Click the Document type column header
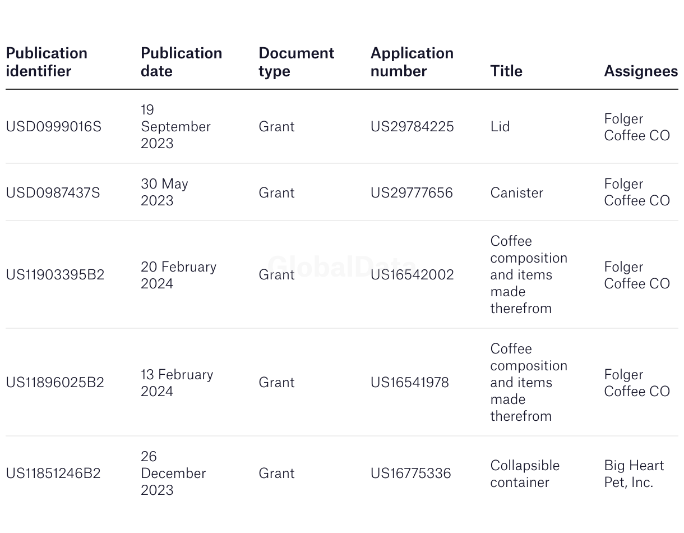Image resolution: width=684 pixels, height=533 pixels. 296,62
